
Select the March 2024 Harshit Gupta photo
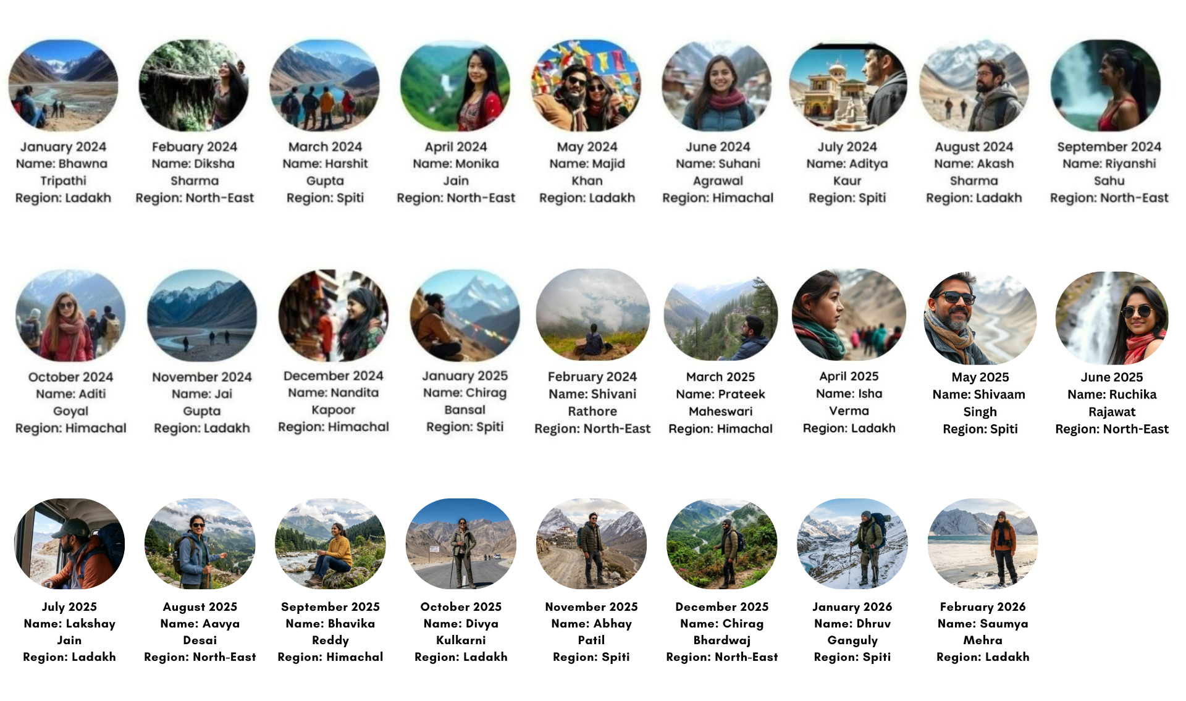point(325,85)
